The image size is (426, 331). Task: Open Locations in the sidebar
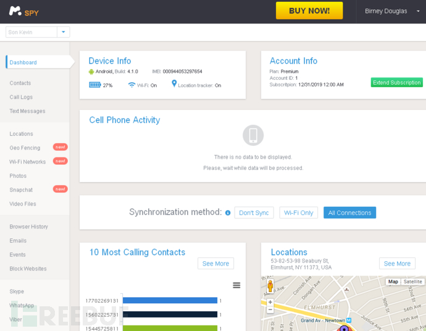21,134
